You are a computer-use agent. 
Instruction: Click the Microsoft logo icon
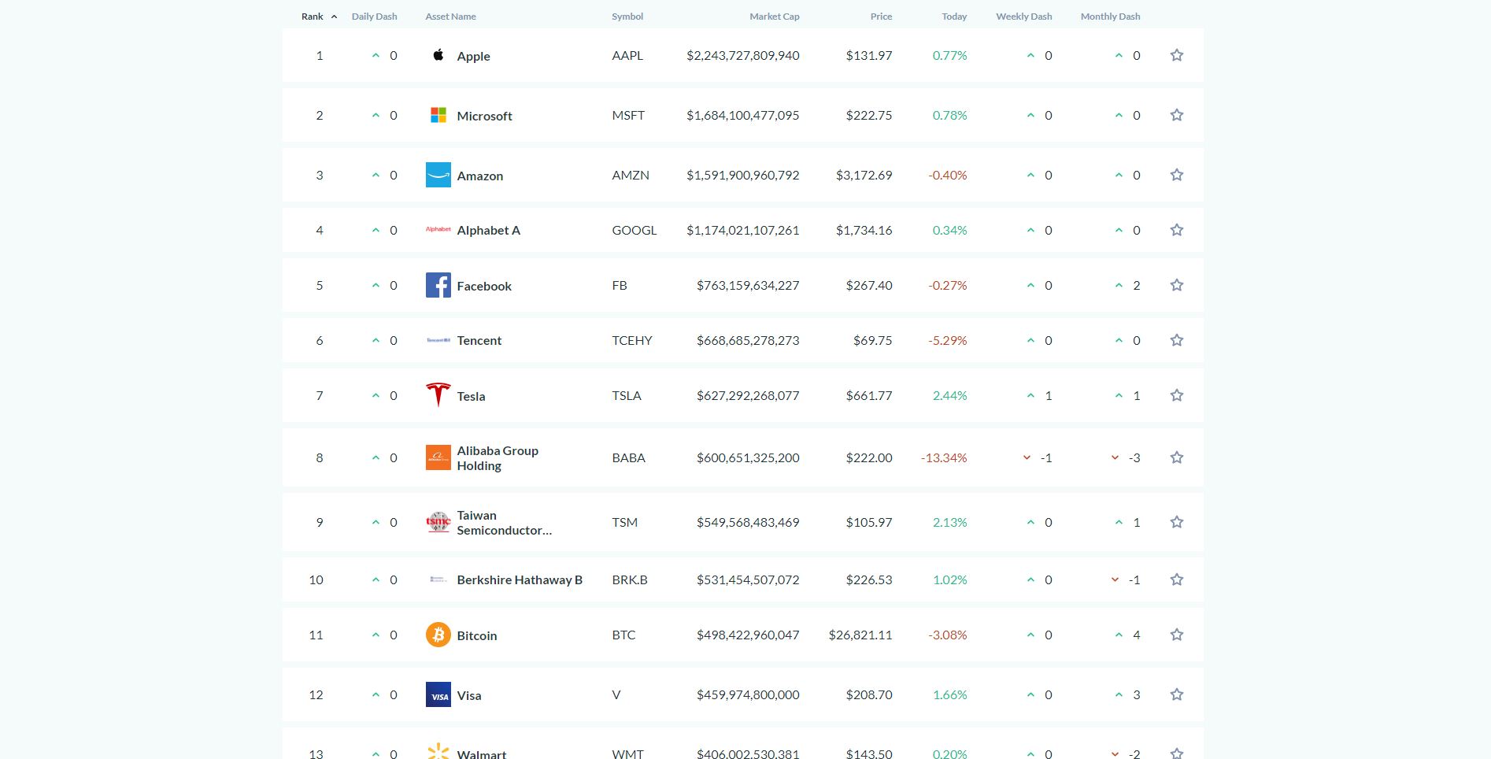click(x=438, y=115)
